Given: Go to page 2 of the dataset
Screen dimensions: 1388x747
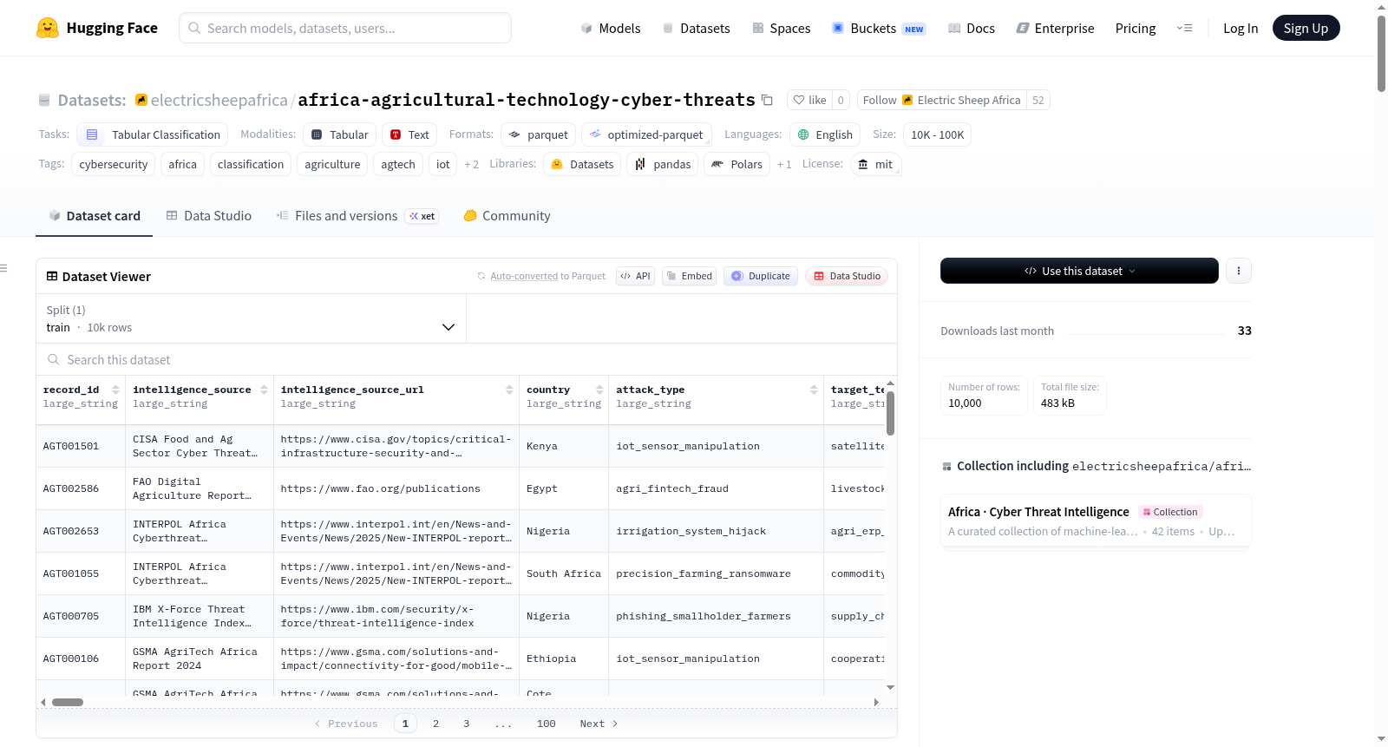Looking at the screenshot, I should (435, 724).
